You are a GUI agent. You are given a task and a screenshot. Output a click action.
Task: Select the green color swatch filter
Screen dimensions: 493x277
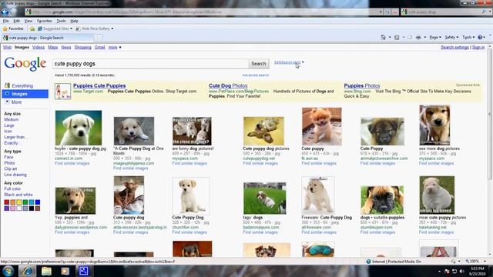point(25,202)
